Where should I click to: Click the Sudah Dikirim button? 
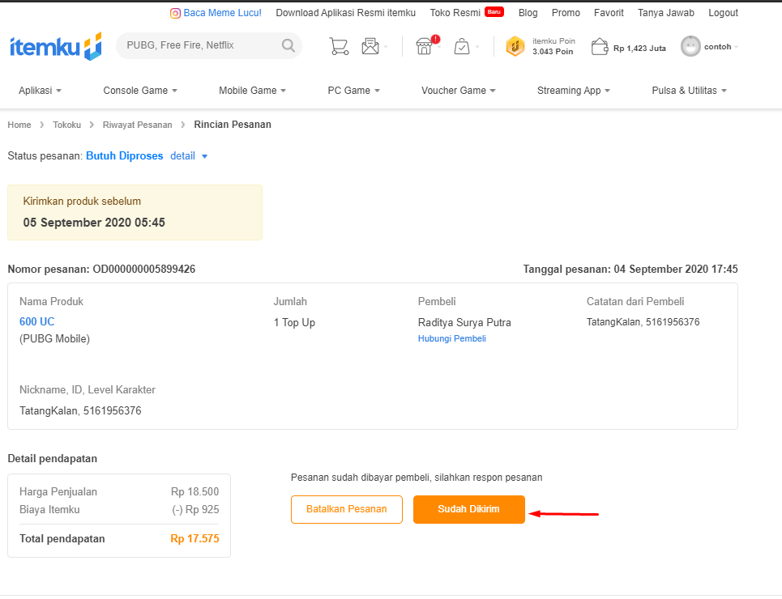click(468, 509)
